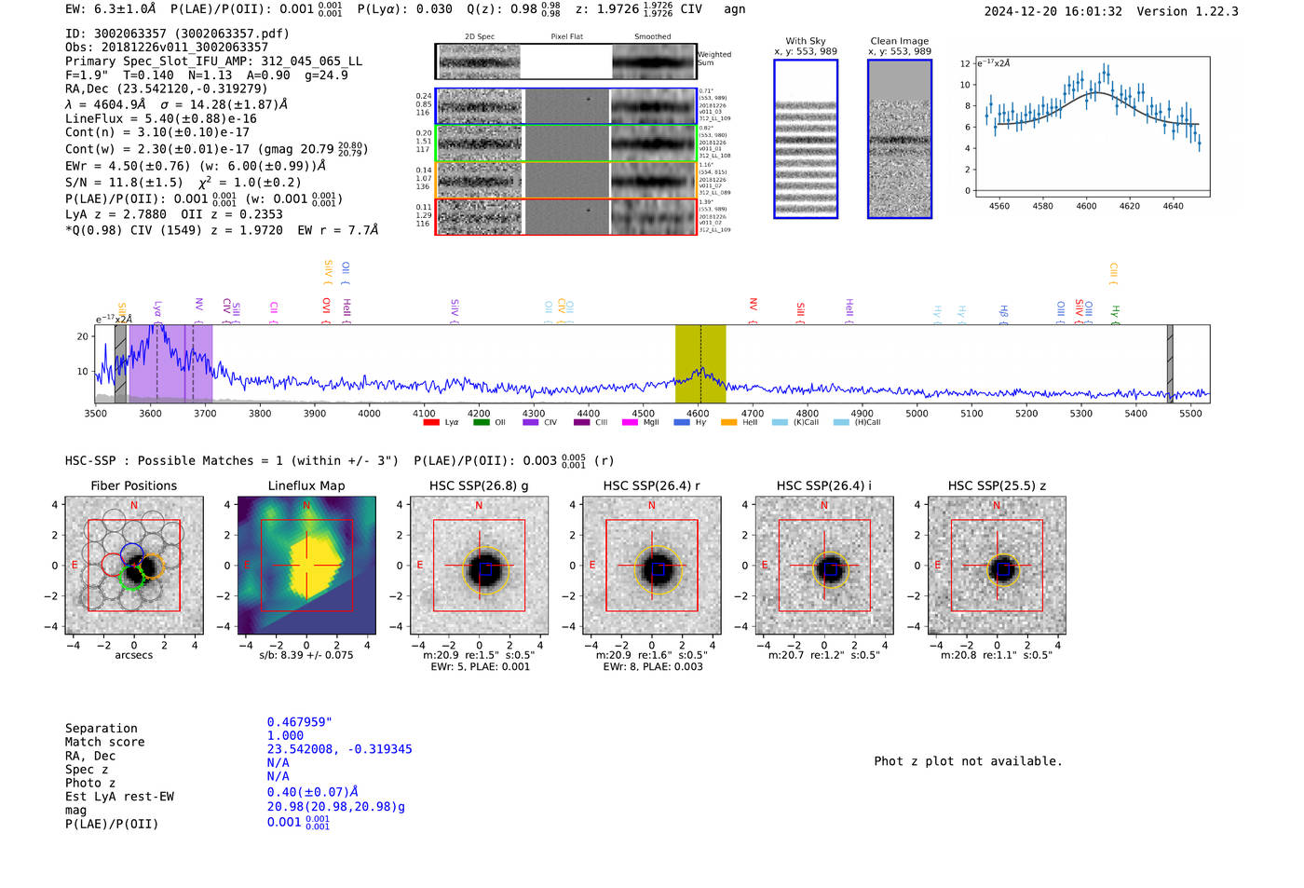This screenshot has width=1304, height=888.
Task: Click the Pixel Flat column header
Action: pos(566,37)
